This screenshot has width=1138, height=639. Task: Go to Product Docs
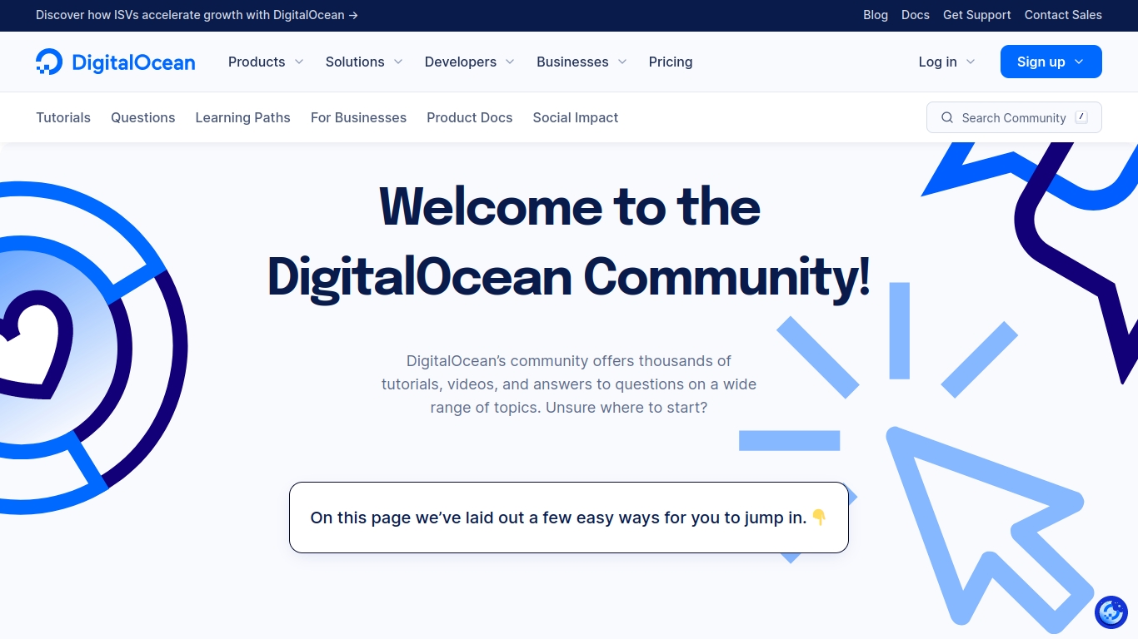coord(470,117)
